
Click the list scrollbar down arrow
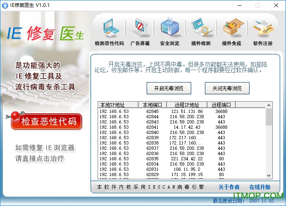pyautogui.click(x=269, y=175)
